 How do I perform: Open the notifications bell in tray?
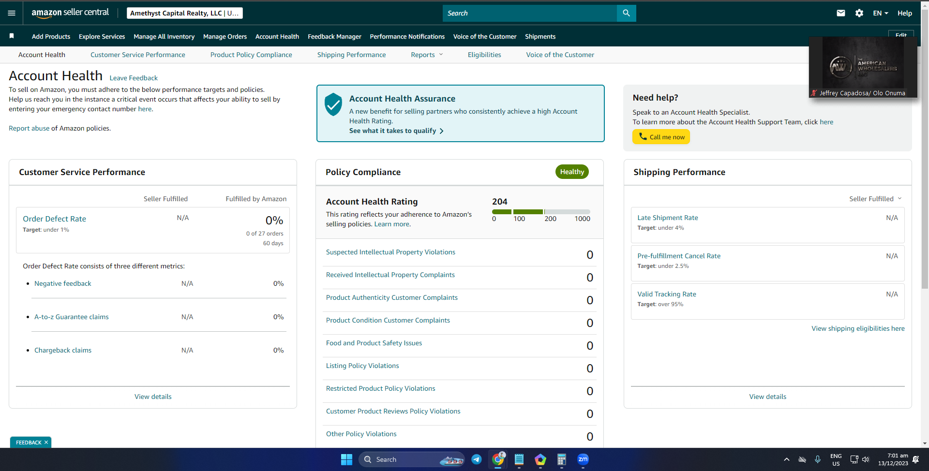(x=916, y=459)
